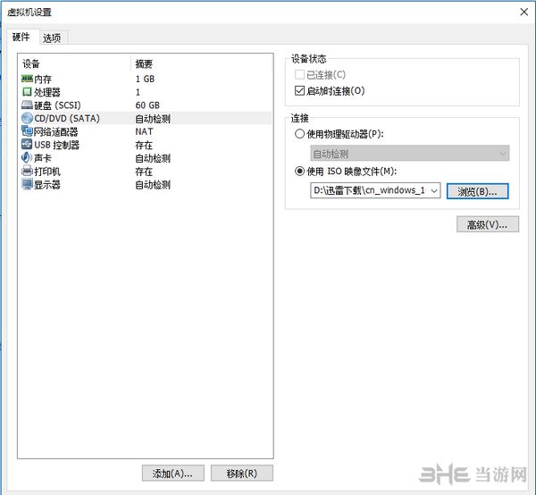Select the 硬盘 (SCSI) device name text
Image resolution: width=536 pixels, height=495 pixels.
57,105
